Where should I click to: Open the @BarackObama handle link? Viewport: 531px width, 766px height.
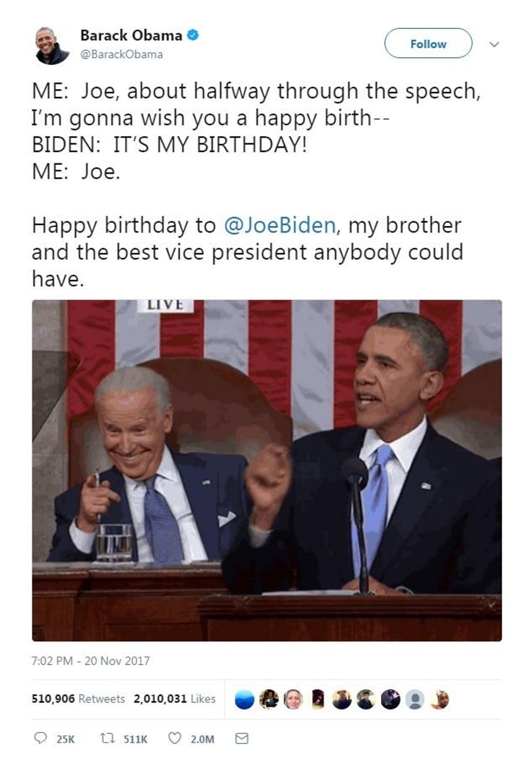coord(121,54)
